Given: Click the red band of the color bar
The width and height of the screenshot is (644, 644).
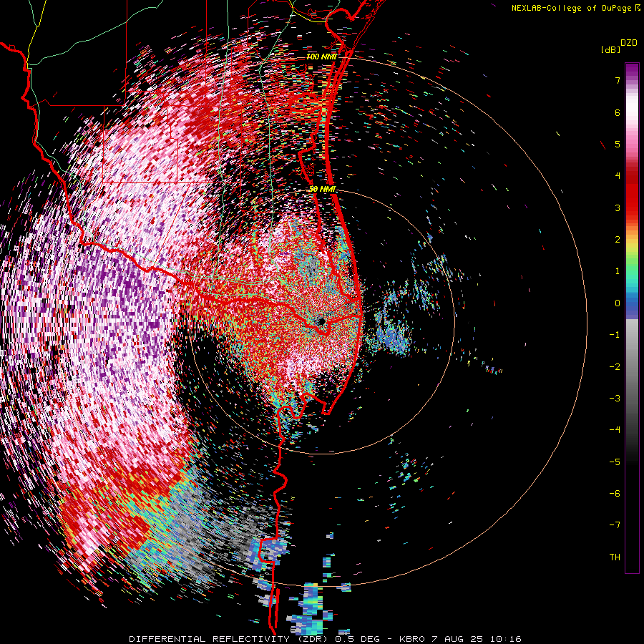Looking at the screenshot, I should (x=632, y=193).
